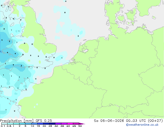Click the '0.5' legend scale label

tap(9, 126)
